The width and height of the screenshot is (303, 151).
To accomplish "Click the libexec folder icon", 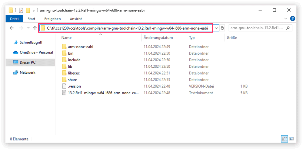I will pyautogui.click(x=64, y=73).
